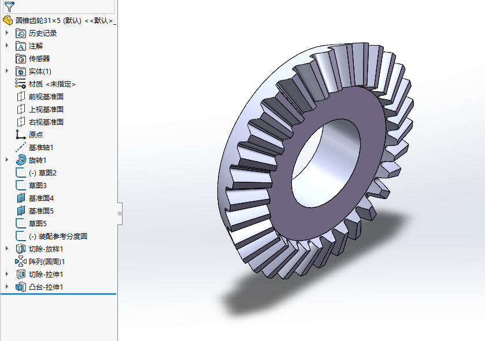The image size is (485, 341).
Task: Select the (-) 装配参考分度圆 label
Action: [58, 237]
